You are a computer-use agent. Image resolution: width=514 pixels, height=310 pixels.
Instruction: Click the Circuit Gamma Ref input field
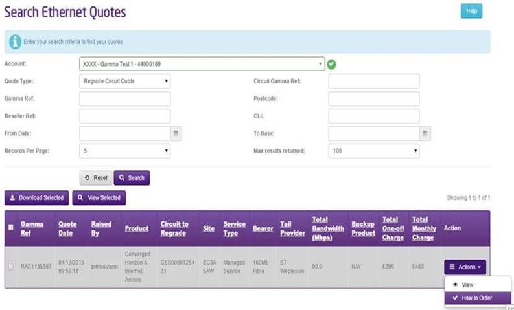tap(374, 81)
